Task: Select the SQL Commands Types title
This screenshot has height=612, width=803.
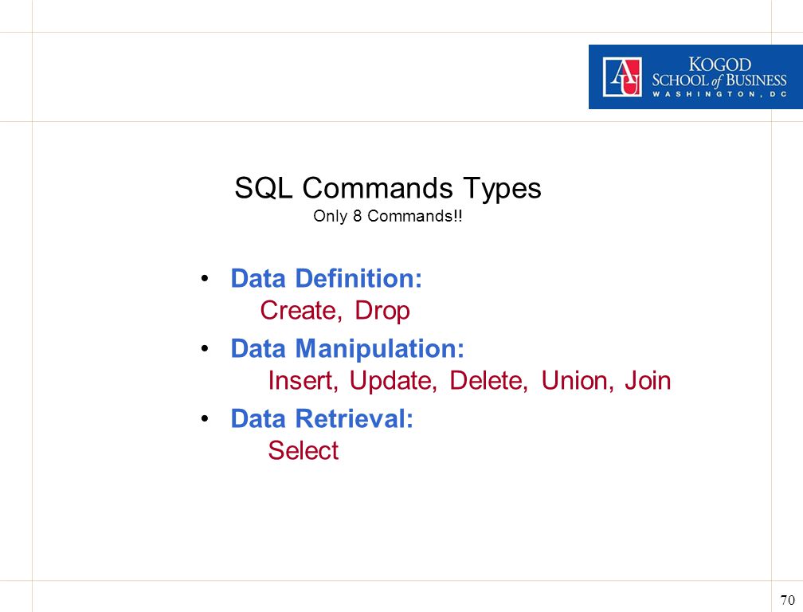Action: [x=388, y=188]
